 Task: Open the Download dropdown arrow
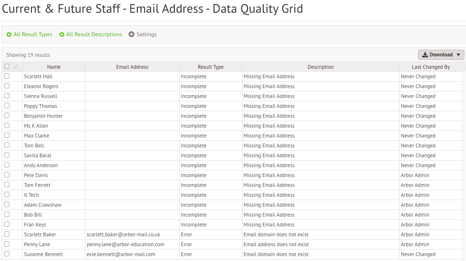pyautogui.click(x=458, y=55)
